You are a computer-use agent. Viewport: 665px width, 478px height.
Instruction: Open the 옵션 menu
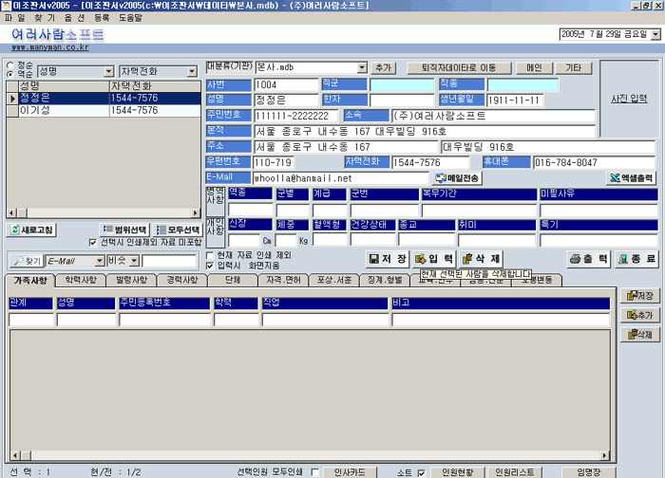click(x=59, y=18)
